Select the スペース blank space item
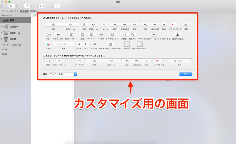 click(x=127, y=44)
